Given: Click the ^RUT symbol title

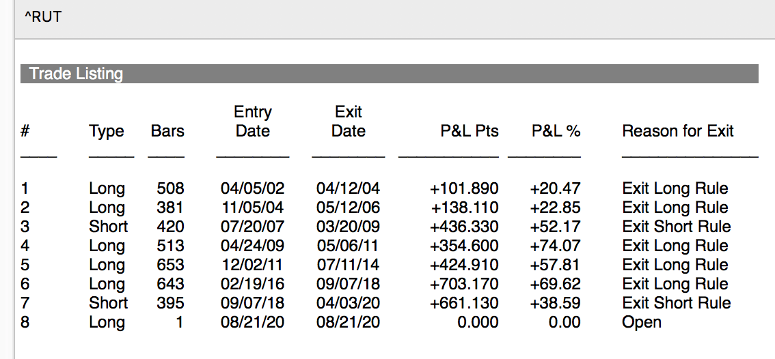Looking at the screenshot, I should click(x=43, y=16).
